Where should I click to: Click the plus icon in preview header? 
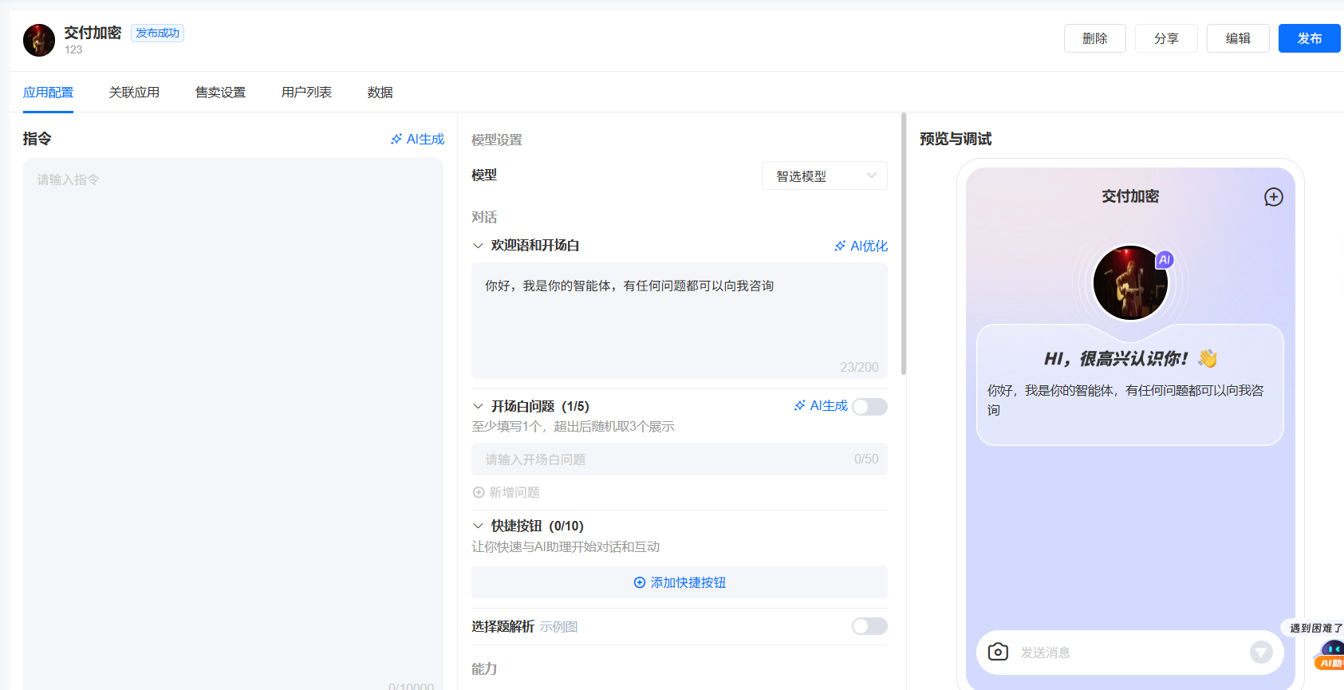point(1273,197)
